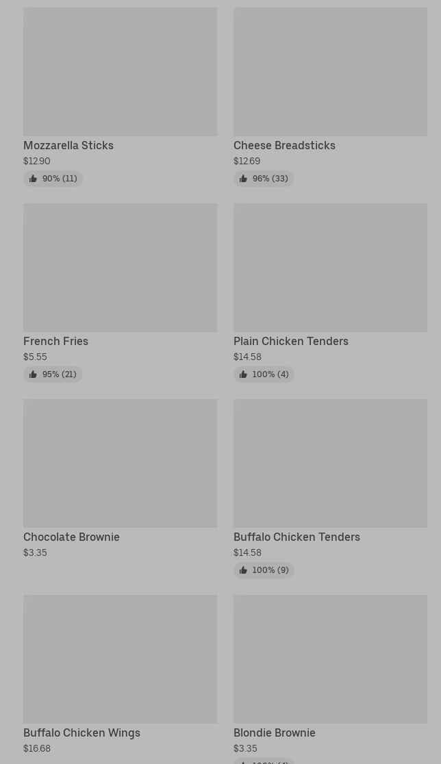Click thumbs-up icon on Cheese Breadsticks rating
This screenshot has height=764, width=441.
243,179
